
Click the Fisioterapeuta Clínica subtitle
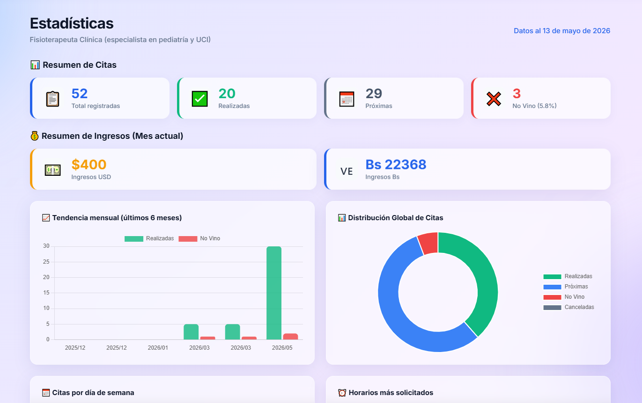tap(120, 40)
